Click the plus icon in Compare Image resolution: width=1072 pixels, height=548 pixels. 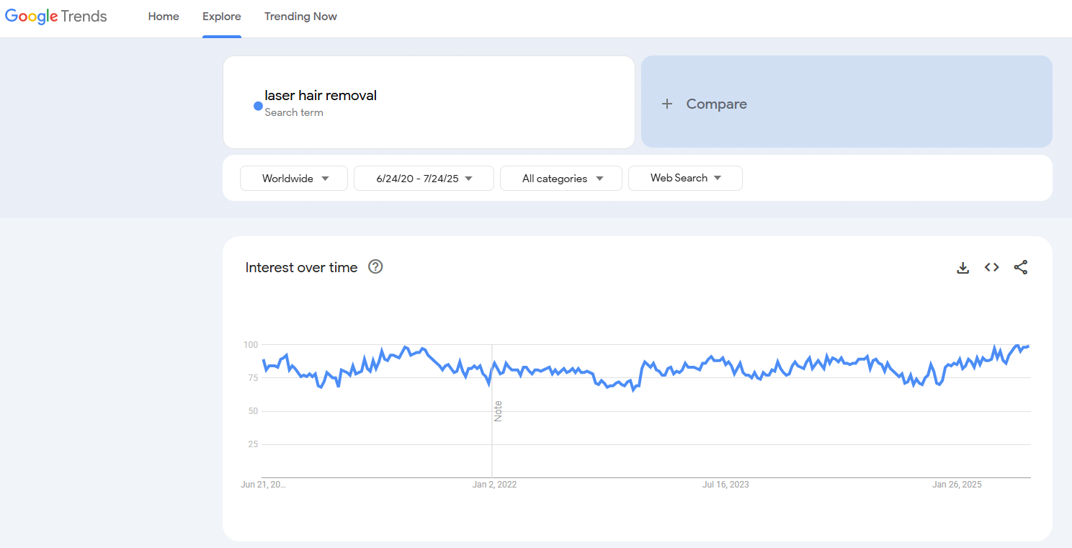pyautogui.click(x=667, y=104)
